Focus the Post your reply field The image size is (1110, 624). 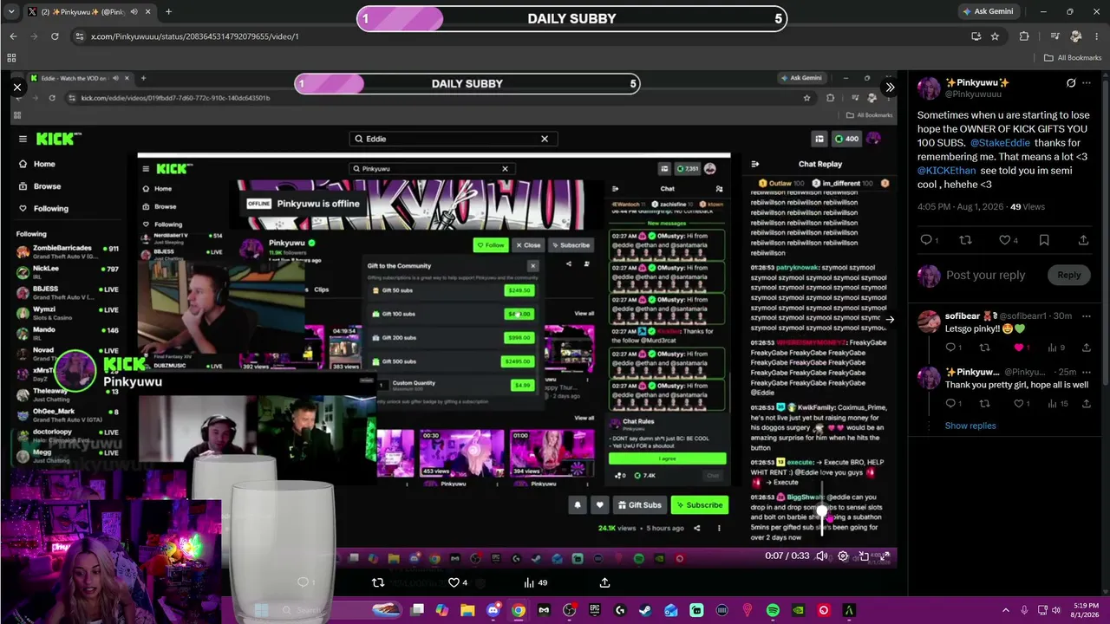point(985,275)
